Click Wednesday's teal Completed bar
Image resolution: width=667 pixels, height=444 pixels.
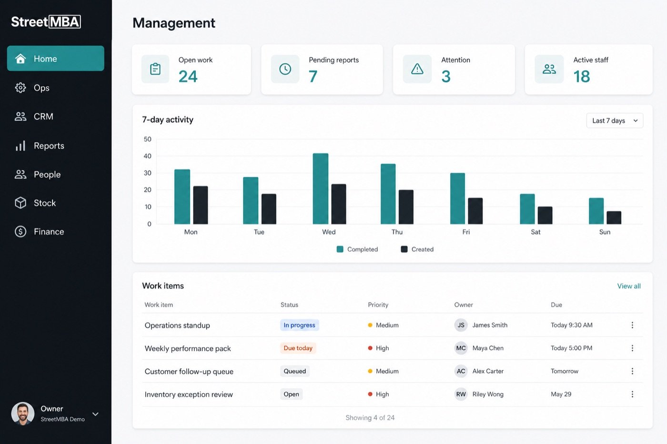320,188
